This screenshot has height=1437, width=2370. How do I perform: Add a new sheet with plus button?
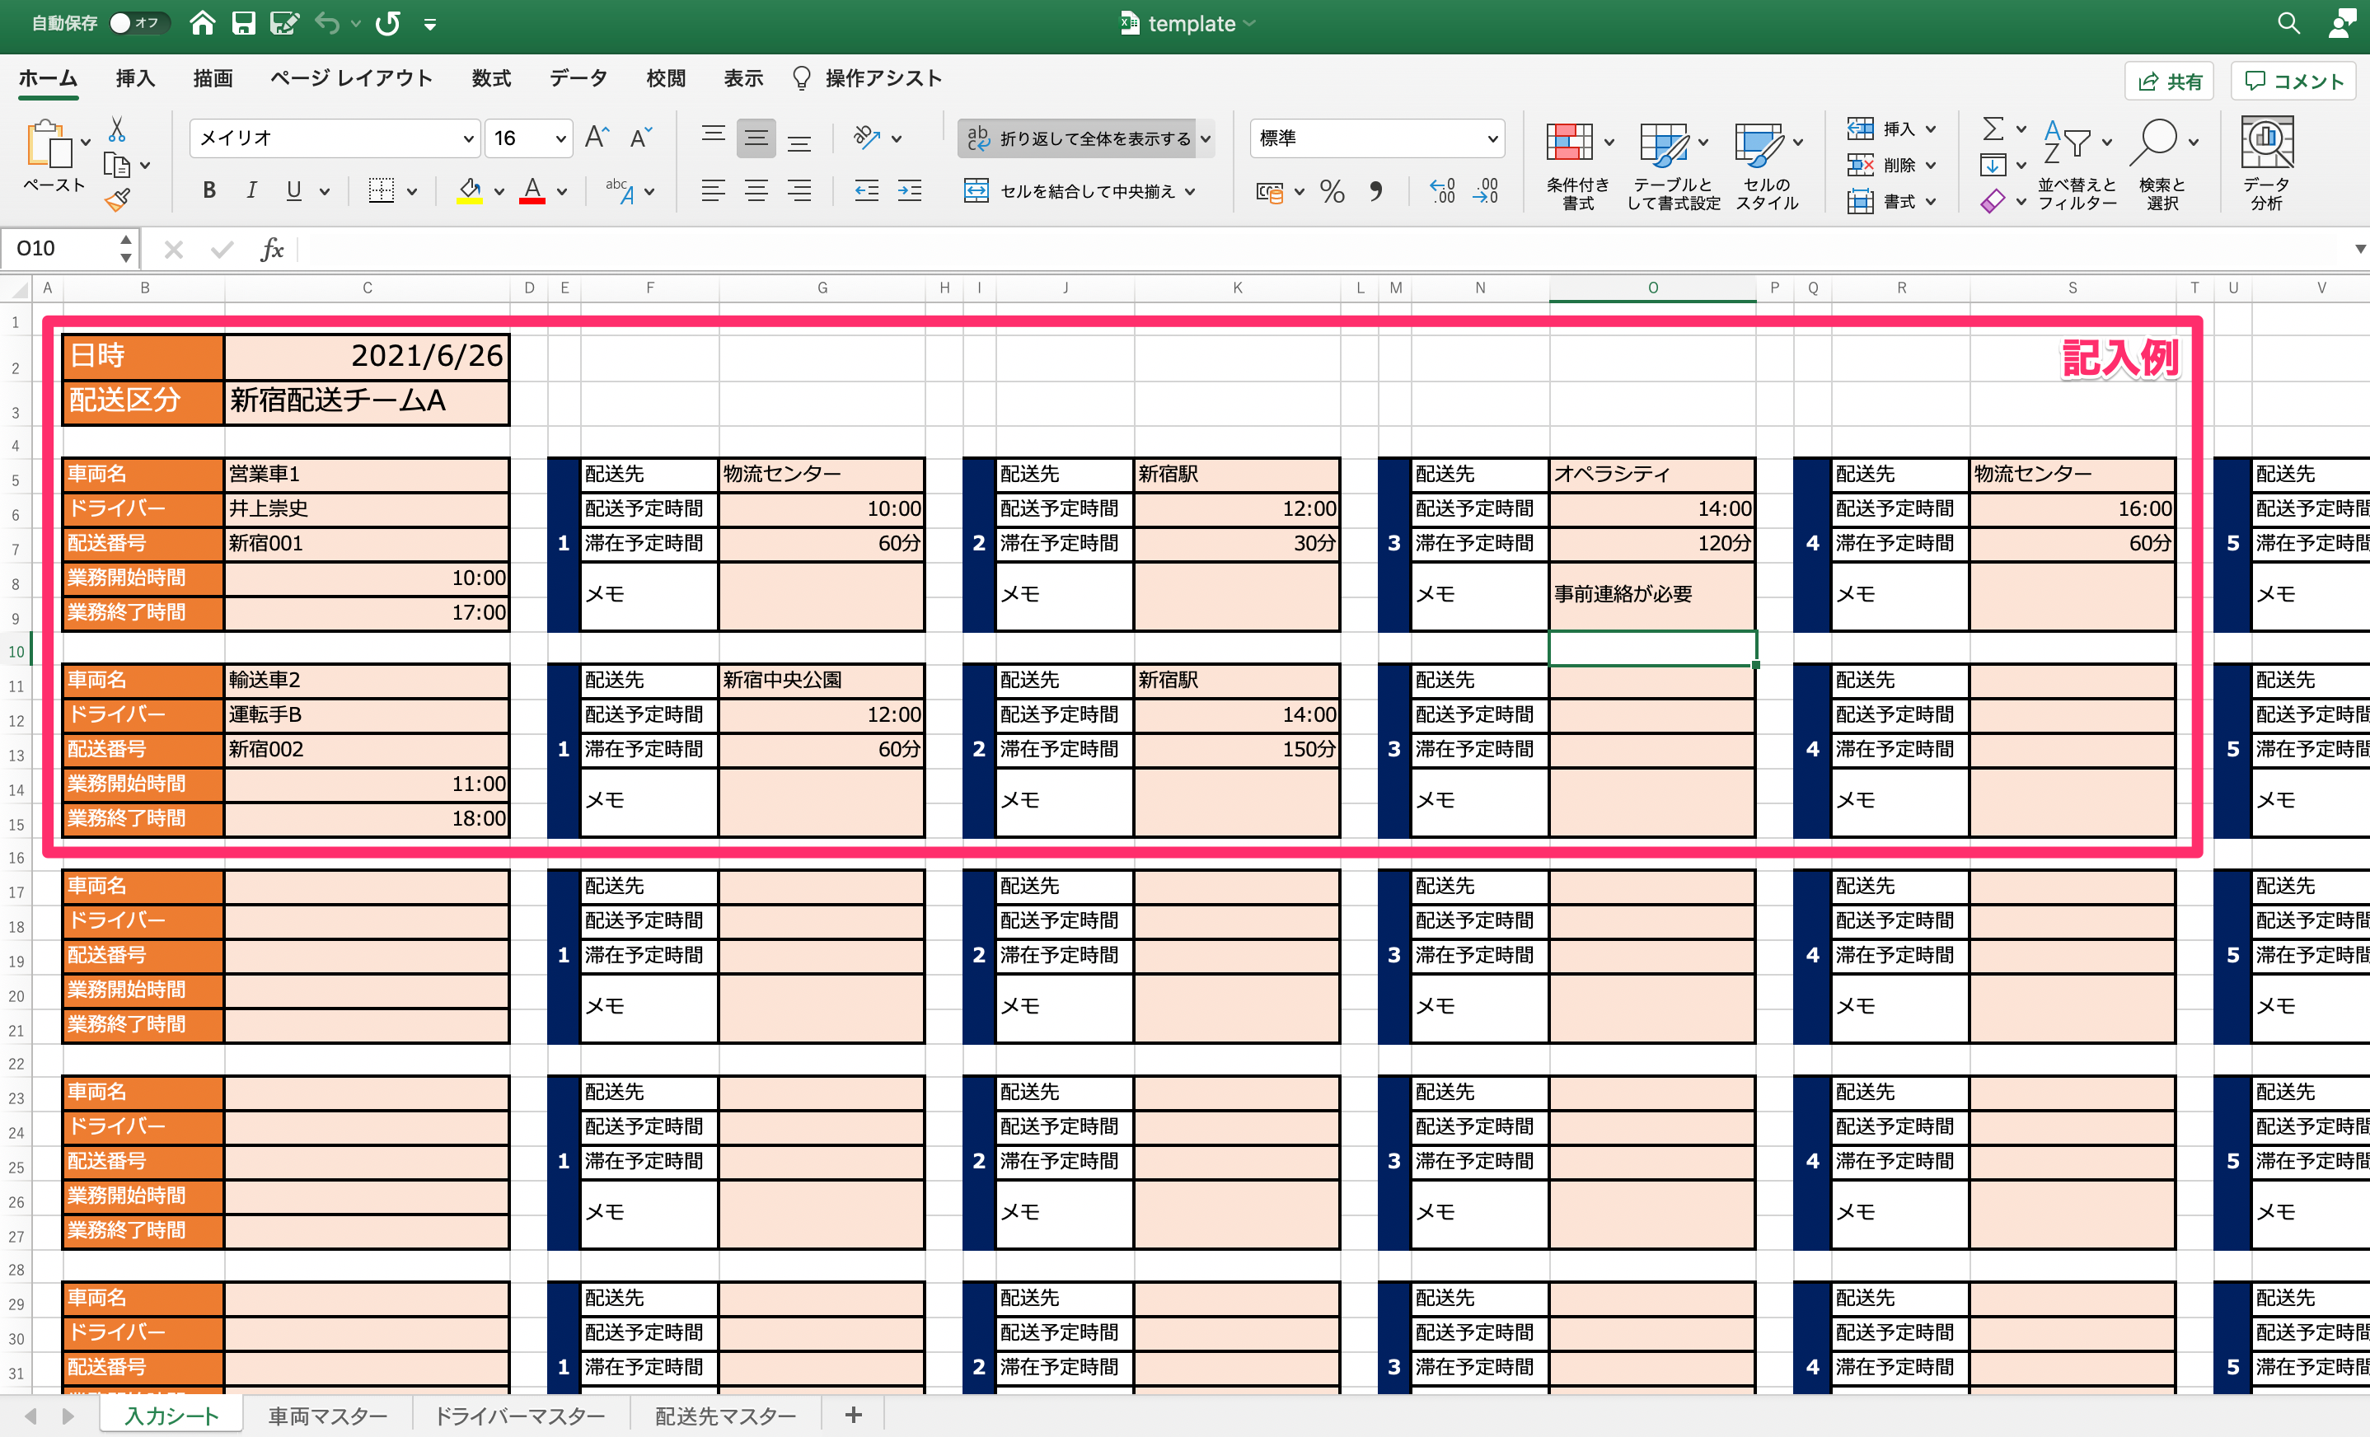[x=853, y=1415]
